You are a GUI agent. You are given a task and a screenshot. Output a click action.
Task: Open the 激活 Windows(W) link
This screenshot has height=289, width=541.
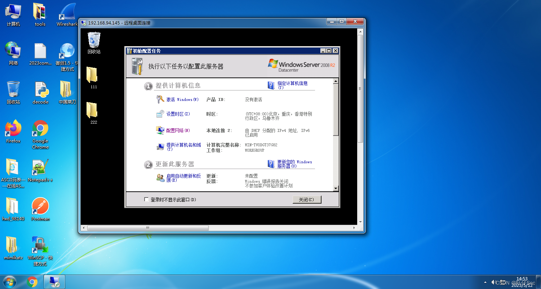pyautogui.click(x=182, y=99)
